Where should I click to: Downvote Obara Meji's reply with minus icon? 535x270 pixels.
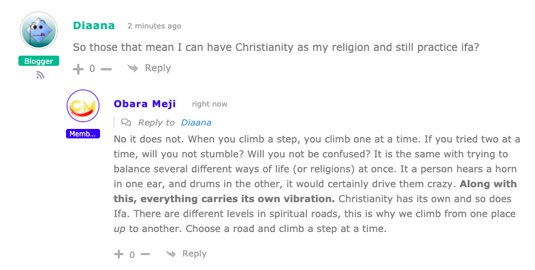[x=146, y=254]
